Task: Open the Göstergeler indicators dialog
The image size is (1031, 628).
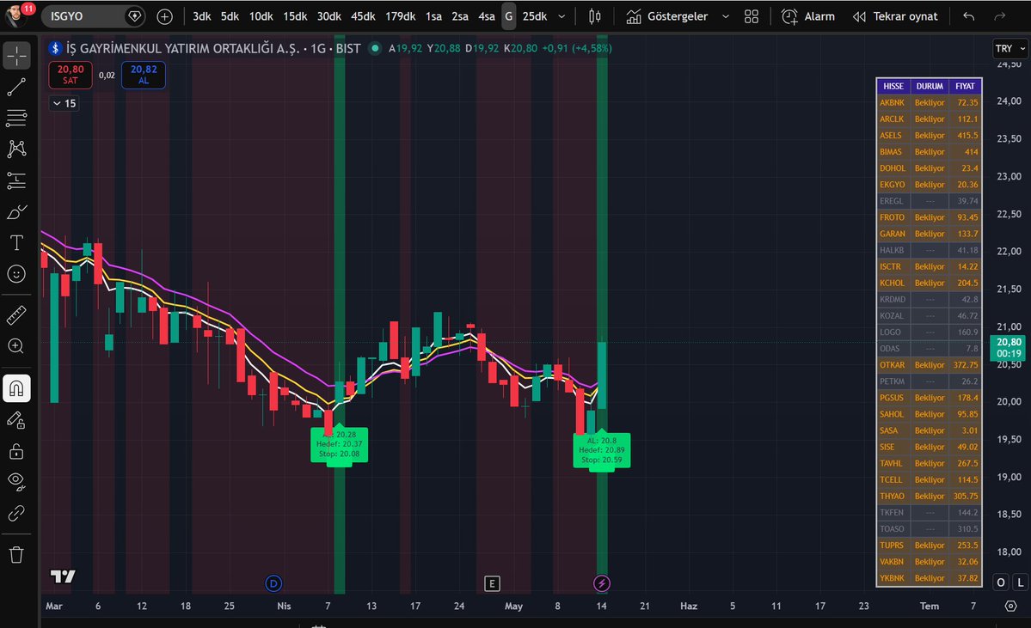Action: click(666, 16)
